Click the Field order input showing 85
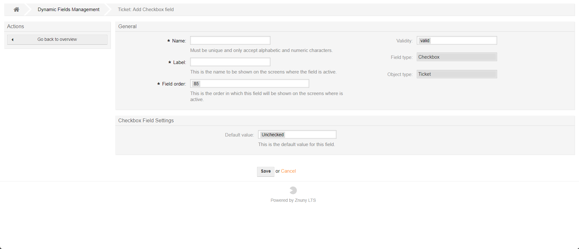 coord(250,83)
